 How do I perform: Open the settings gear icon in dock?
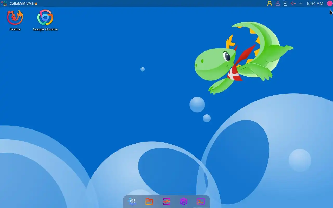pyautogui.click(x=184, y=201)
